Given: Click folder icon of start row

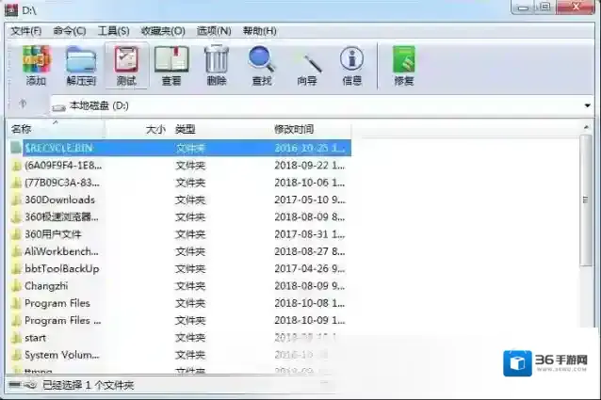Looking at the screenshot, I should coord(16,338).
